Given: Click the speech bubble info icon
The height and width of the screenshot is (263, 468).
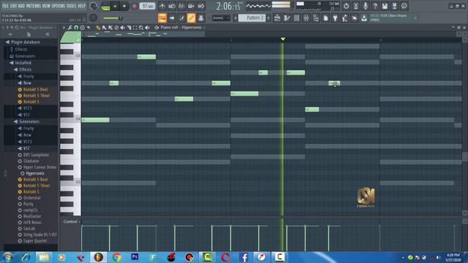Looking at the screenshot, I should 404,6.
